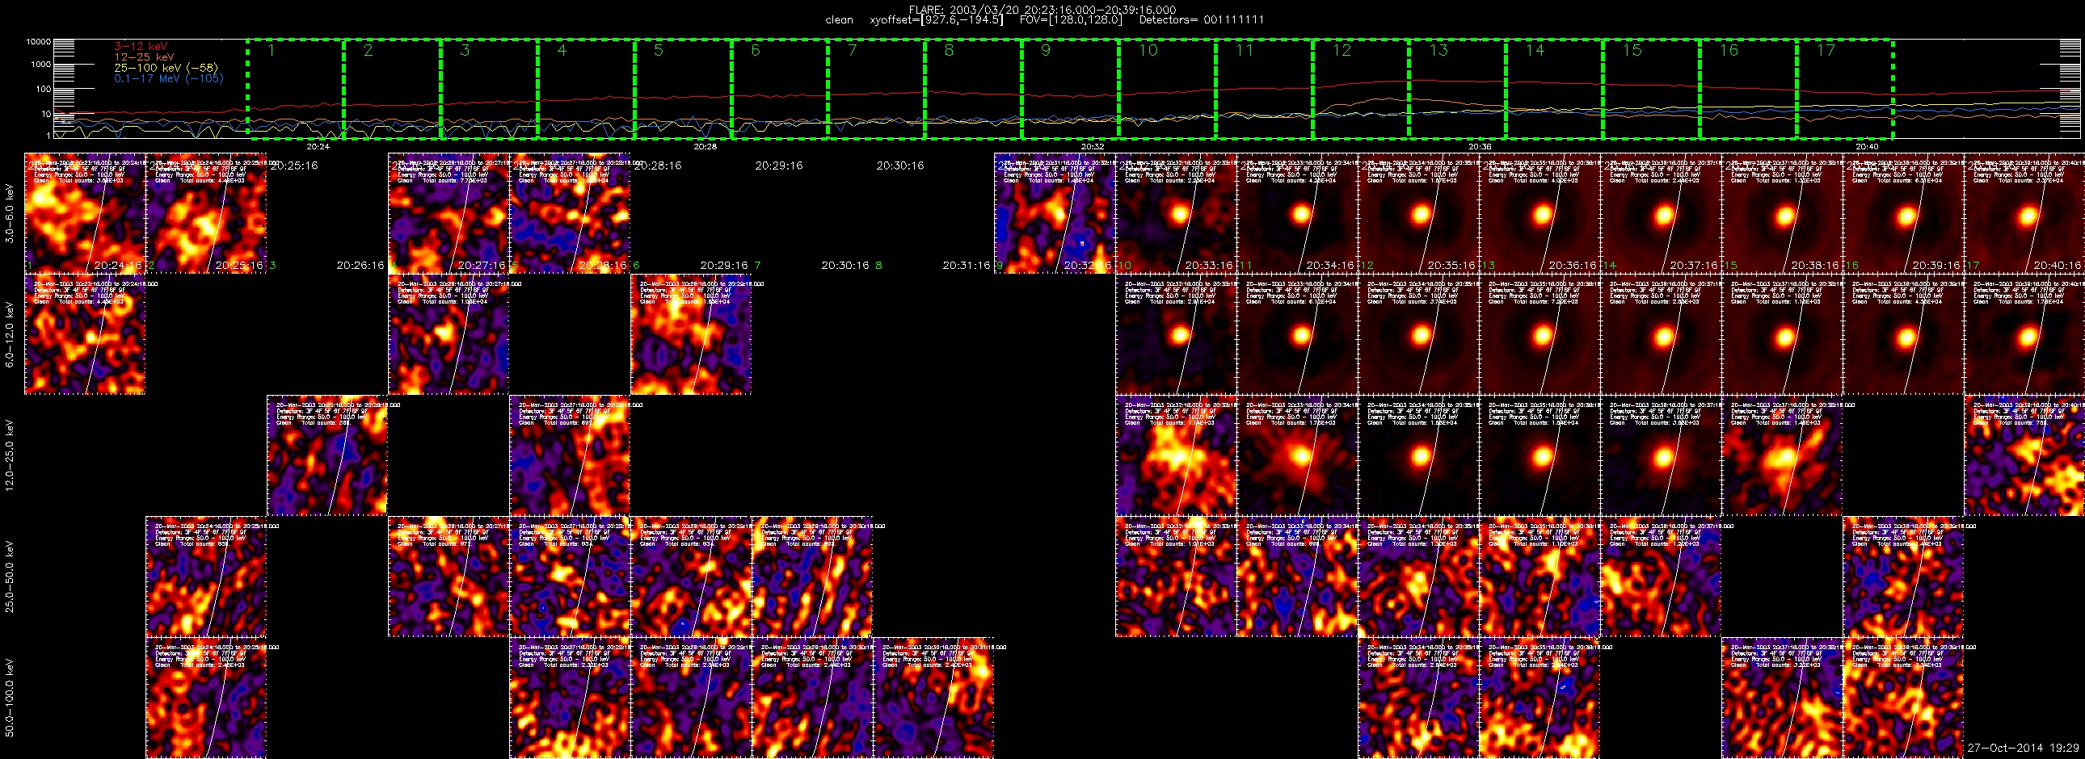Open 25.0-50.0 keV image for interval 13
Viewport: 2085px width, 759px height.
tap(1540, 577)
